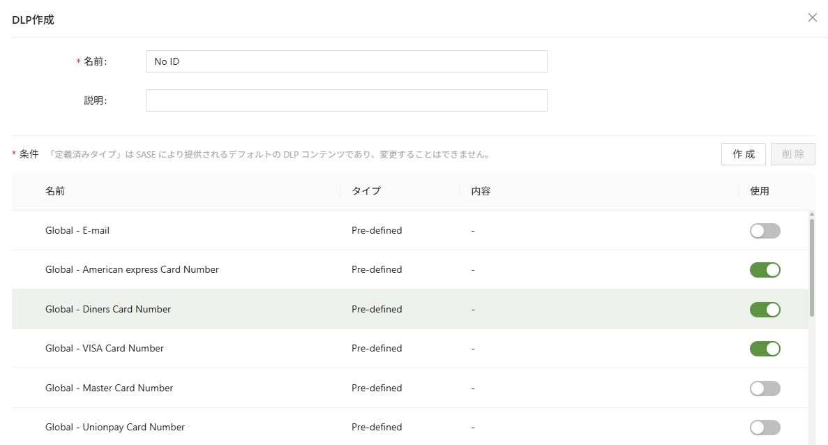Click the 作成 button to create a condition
Viewport: 828px width, 445px height.
coord(743,153)
